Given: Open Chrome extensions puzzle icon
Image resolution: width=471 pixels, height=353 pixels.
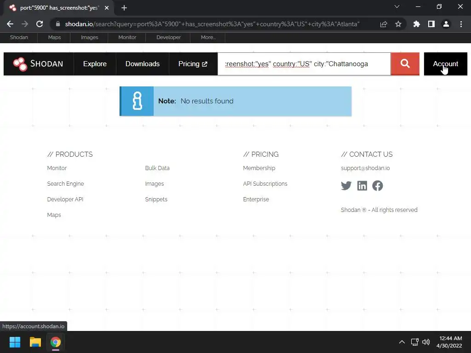Looking at the screenshot, I should [x=416, y=24].
